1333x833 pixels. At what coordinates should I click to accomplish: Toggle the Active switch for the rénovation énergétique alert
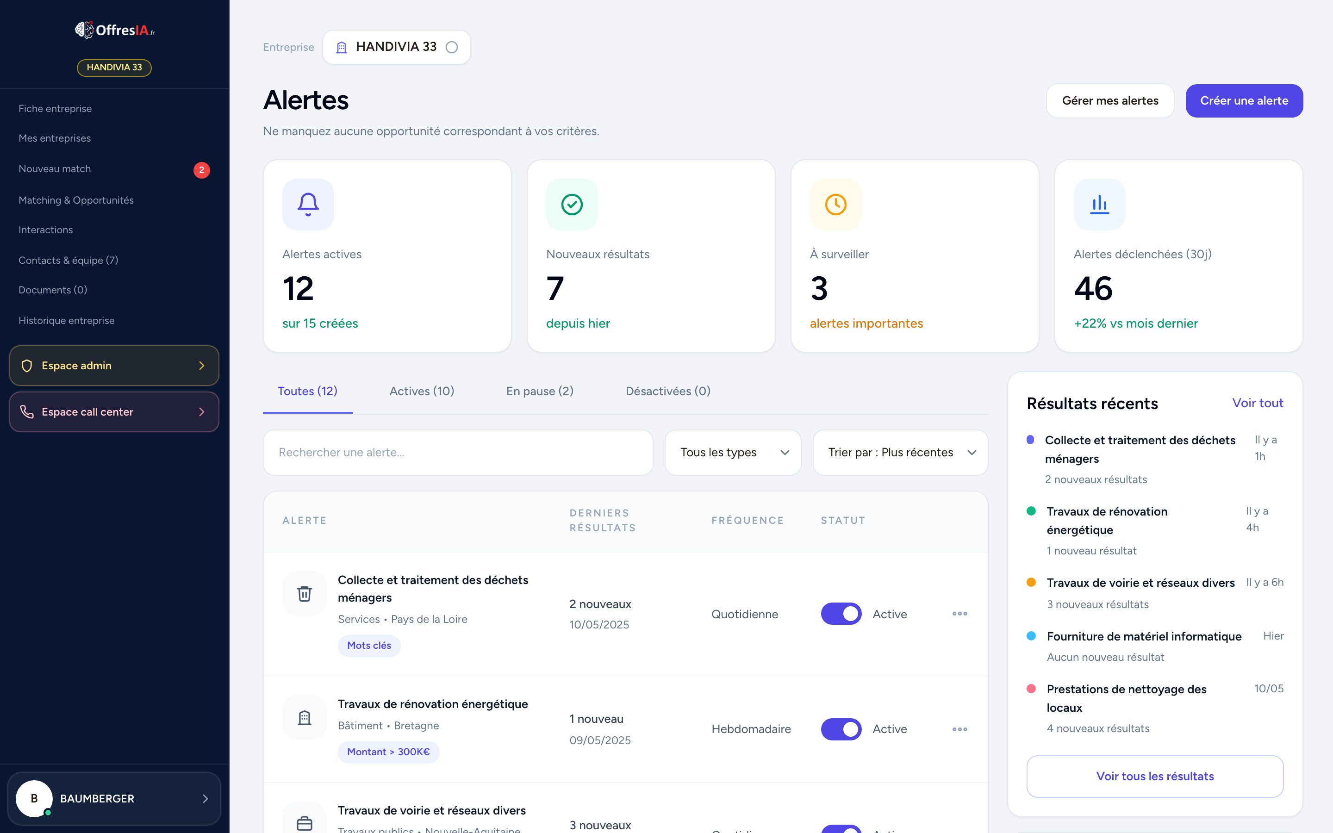coord(841,729)
